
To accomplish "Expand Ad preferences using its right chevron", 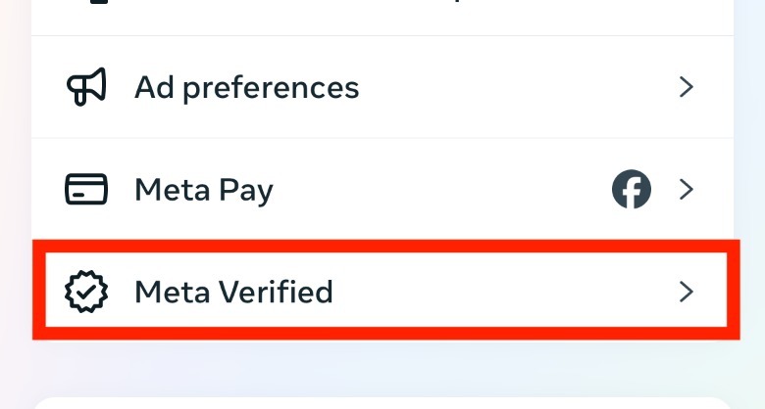I will pyautogui.click(x=687, y=88).
